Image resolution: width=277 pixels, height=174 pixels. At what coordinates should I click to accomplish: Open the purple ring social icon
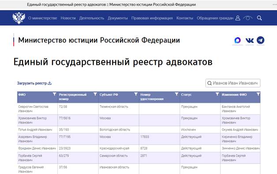(x=237, y=40)
